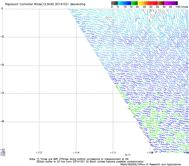Click the '-114' longitude axis label
Viewport: 189px width, 166px height.
click(x=76, y=153)
